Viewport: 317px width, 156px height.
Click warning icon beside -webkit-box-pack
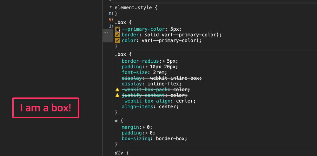point(117,90)
